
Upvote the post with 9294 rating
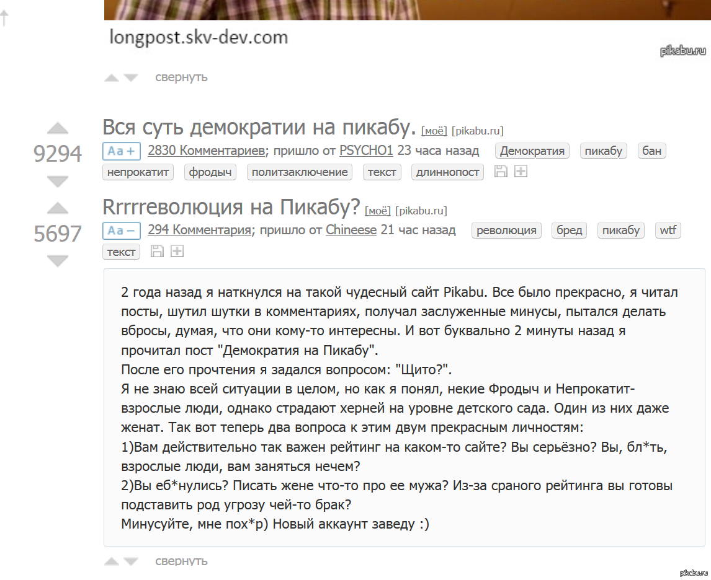(x=58, y=129)
